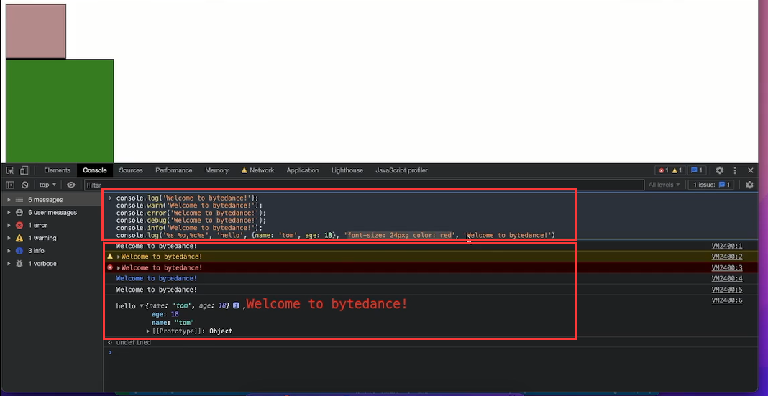Open the JavaScript profiler tab
This screenshot has width=768, height=396.
(x=402, y=170)
